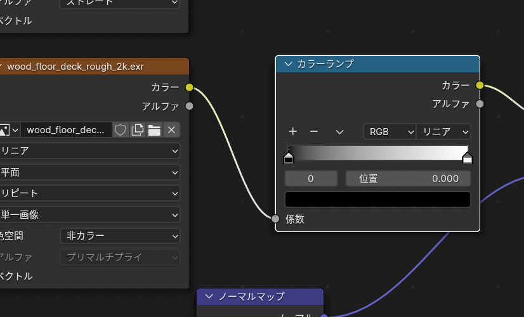Toggle fake user shield icon for image
The width and height of the screenshot is (524, 317).
click(120, 130)
